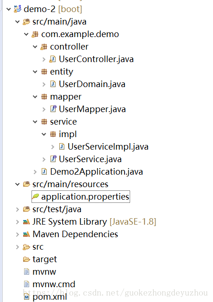
Task: Click the Maven Dependencies library icon
Action: [26, 234]
